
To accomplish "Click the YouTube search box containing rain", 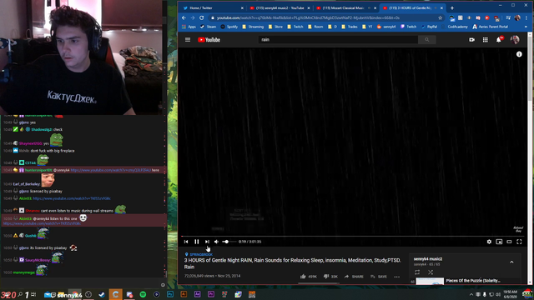I will 338,40.
